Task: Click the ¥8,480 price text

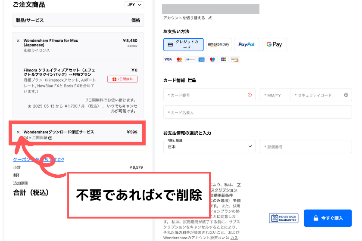Action: click(x=130, y=40)
